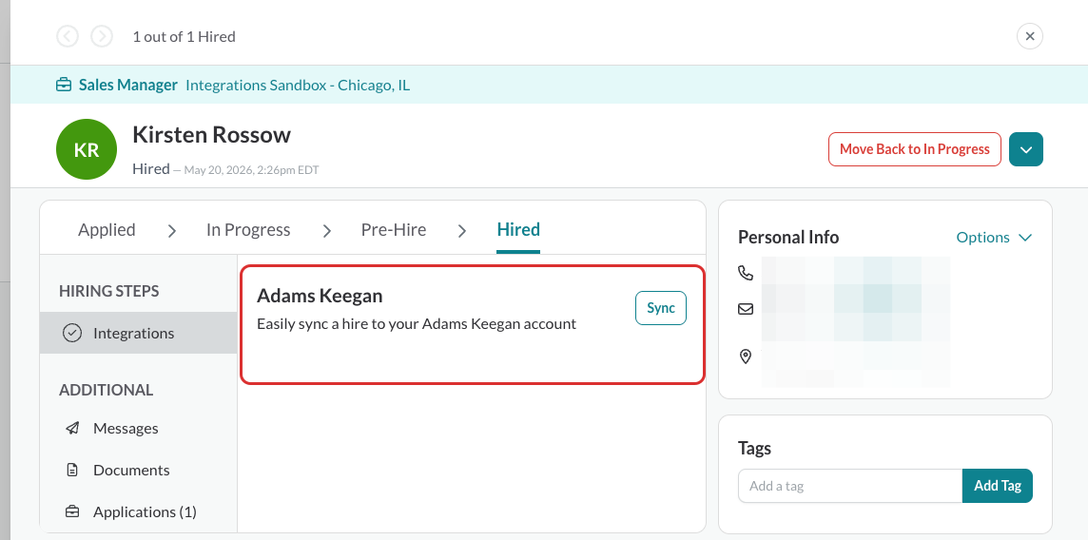1088x540 pixels.
Task: Click the phone icon in Personal Info
Action: [746, 273]
